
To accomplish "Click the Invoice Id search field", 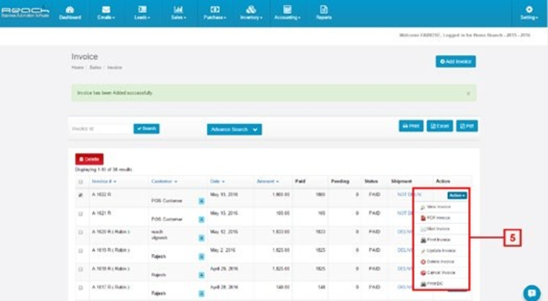I will point(101,129).
